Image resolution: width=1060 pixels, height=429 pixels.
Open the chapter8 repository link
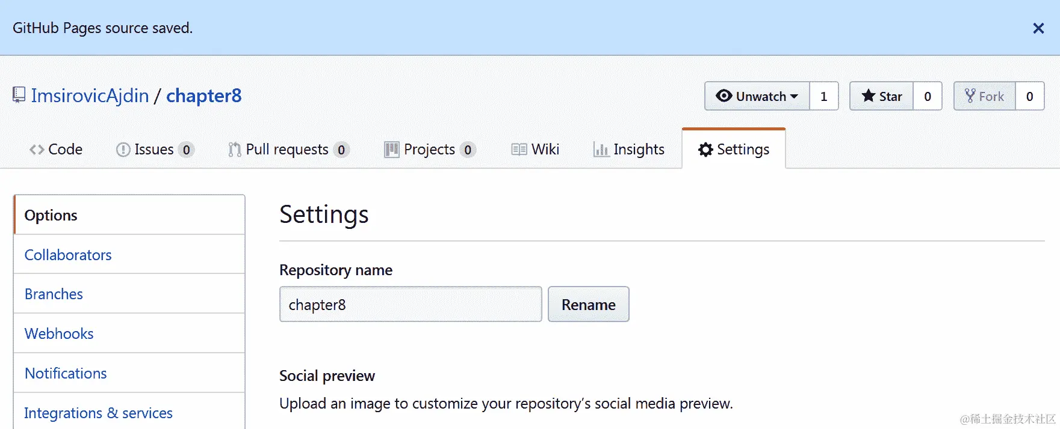click(203, 96)
